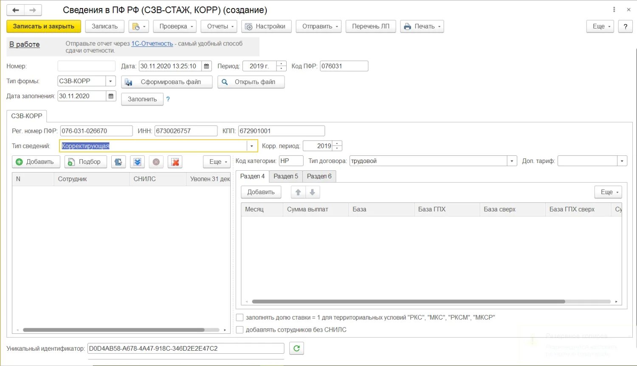
Task: Click the blue question mark help icon
Action: [168, 99]
